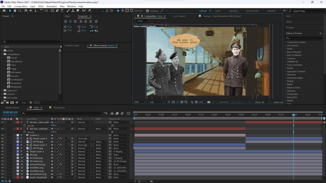The height and width of the screenshot is (183, 326).
Task: Select the Brush tool
Action: click(68, 11)
